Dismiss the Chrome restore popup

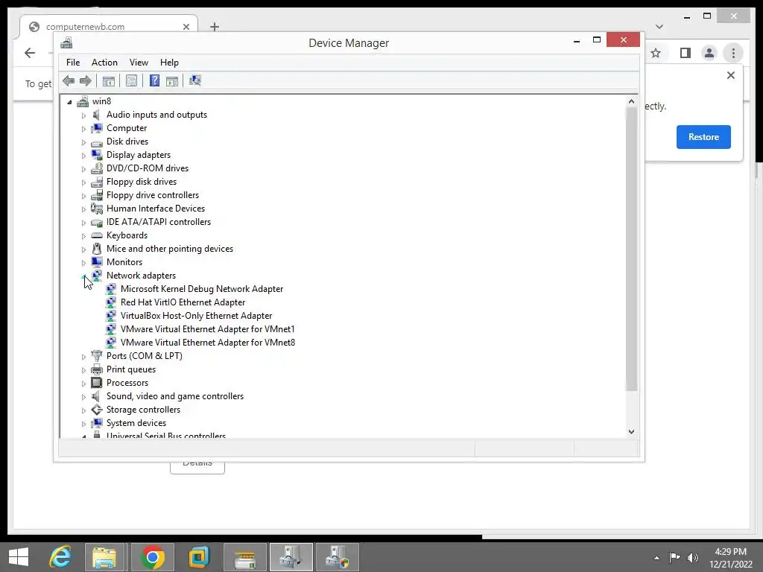click(730, 75)
